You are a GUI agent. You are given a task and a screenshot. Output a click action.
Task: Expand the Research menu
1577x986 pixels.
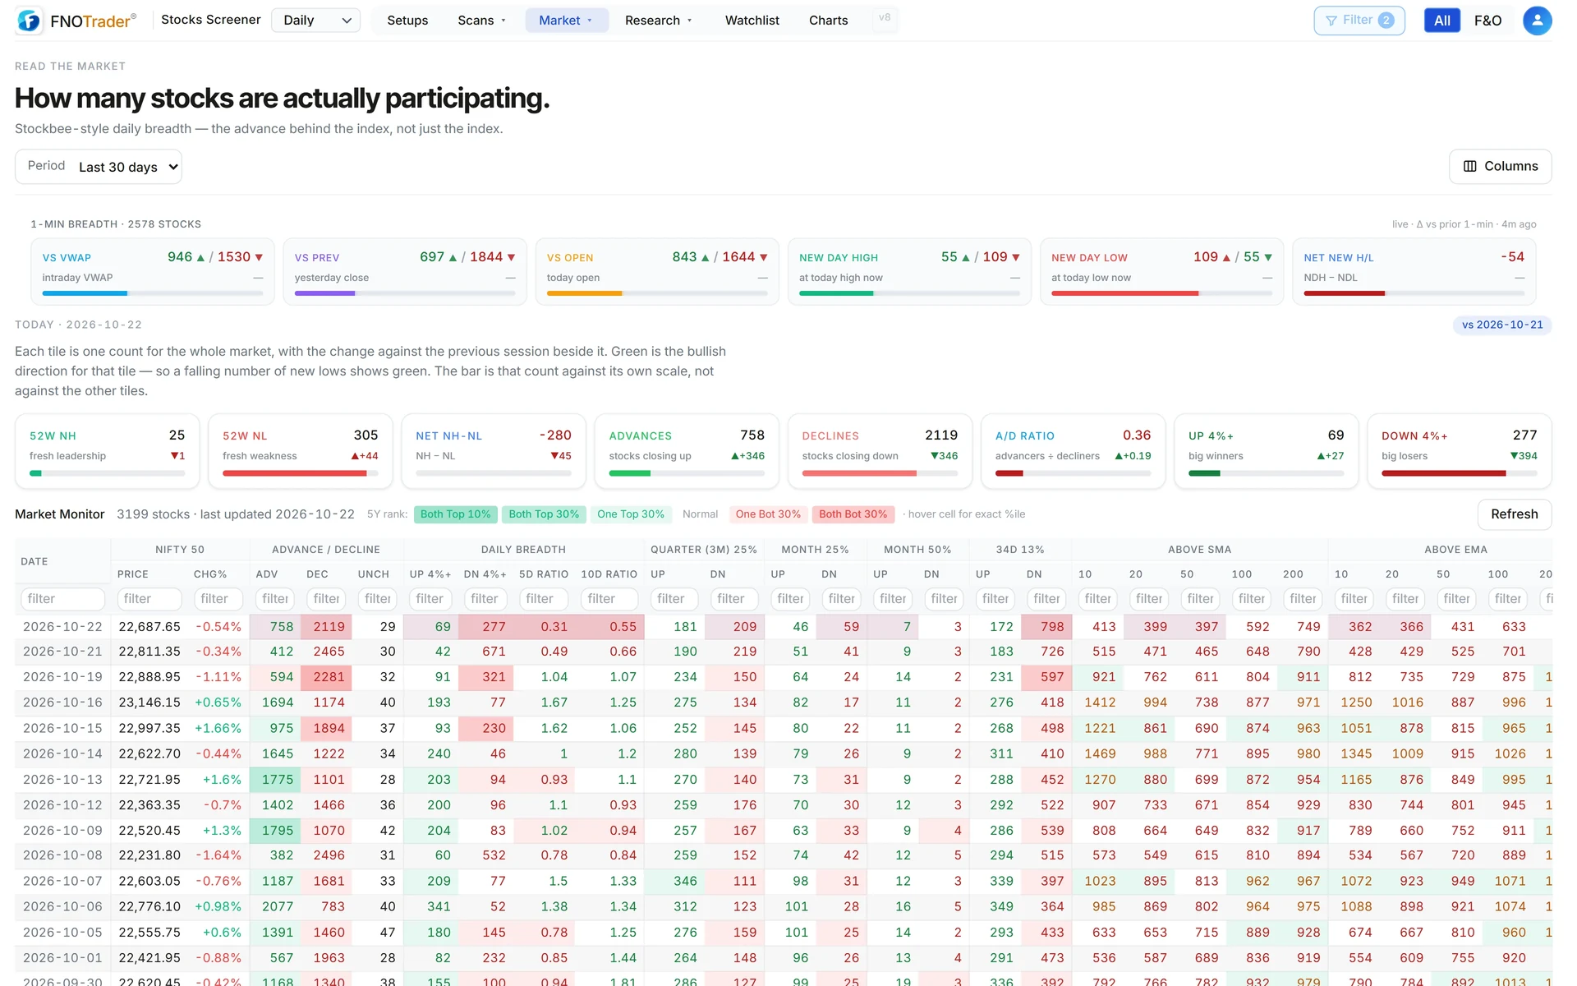click(x=659, y=21)
